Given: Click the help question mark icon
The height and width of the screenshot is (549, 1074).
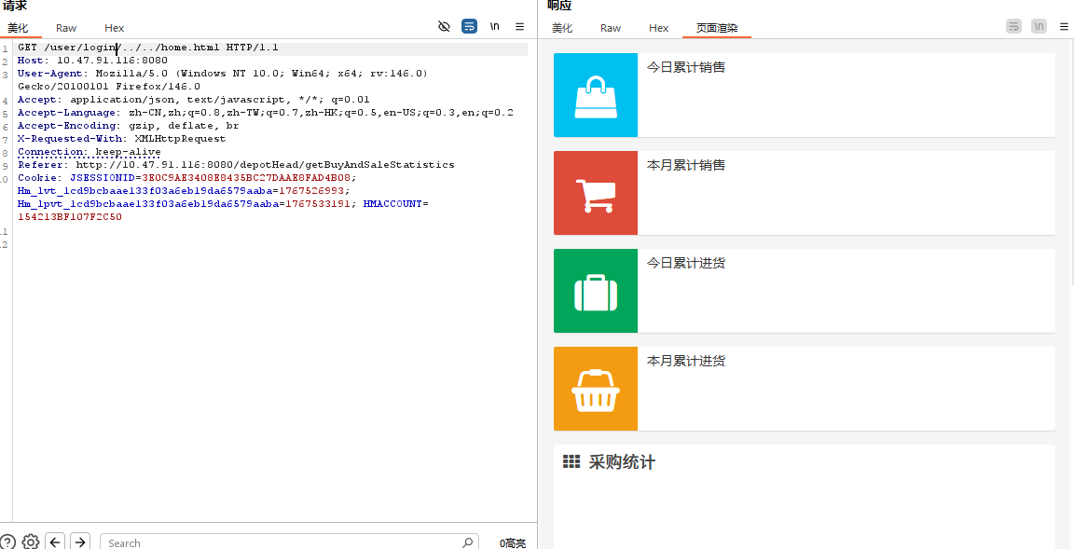Looking at the screenshot, I should pyautogui.click(x=7, y=542).
